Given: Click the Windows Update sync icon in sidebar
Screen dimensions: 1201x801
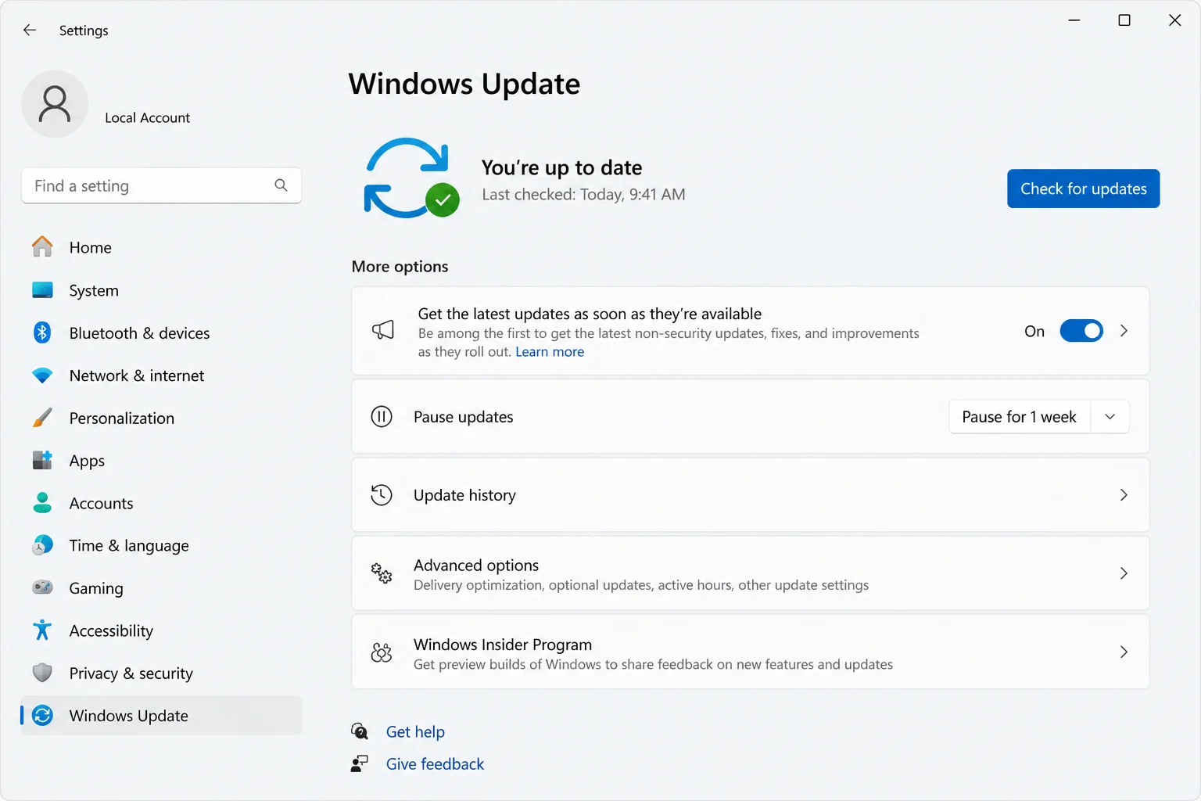Looking at the screenshot, I should 42,715.
